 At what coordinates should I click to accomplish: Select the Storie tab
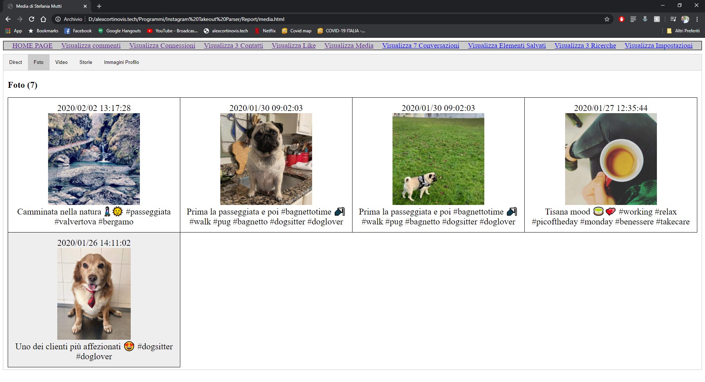point(86,62)
